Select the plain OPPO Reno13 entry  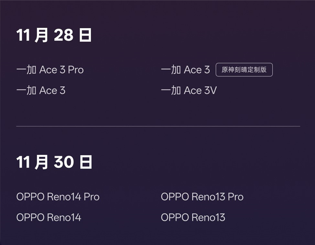point(193,217)
